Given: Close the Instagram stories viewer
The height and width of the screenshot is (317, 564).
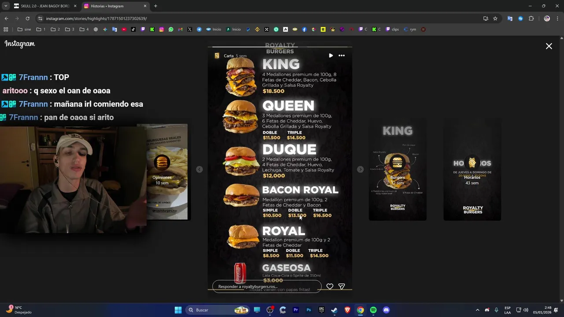Looking at the screenshot, I should (x=549, y=46).
